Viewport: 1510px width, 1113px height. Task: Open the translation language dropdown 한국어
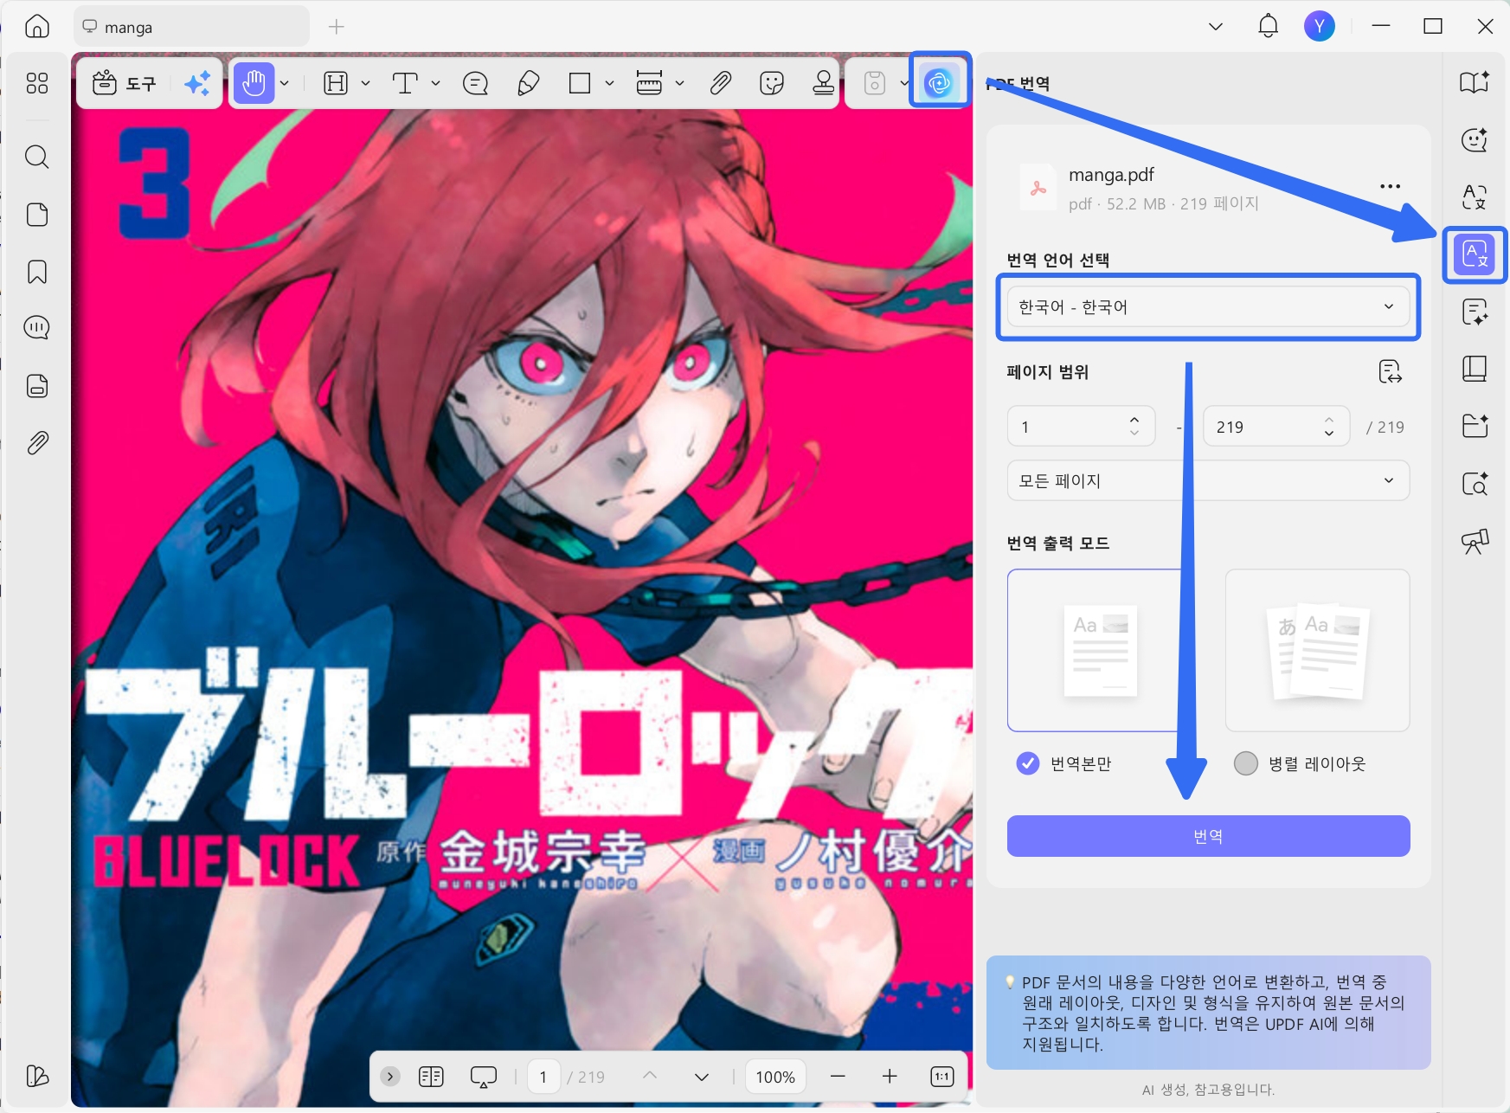tap(1208, 307)
